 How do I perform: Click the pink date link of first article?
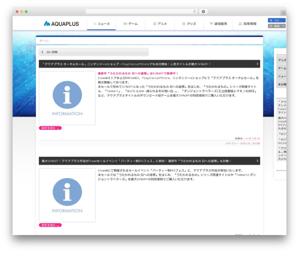click(252, 138)
